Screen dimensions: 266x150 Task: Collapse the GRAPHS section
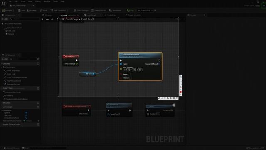coord(2,64)
